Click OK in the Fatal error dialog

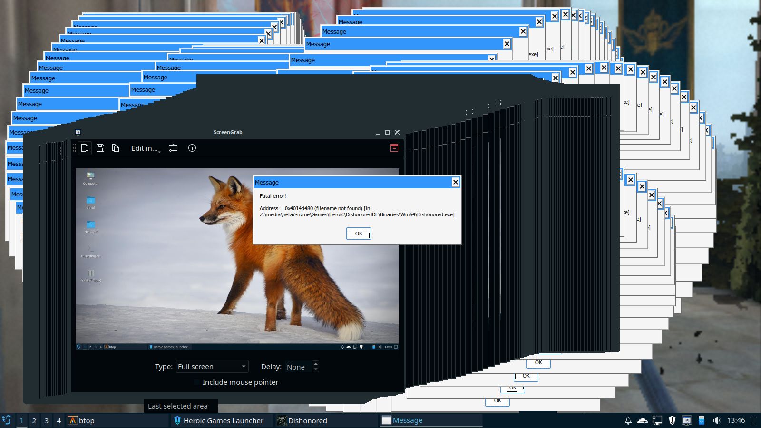[x=359, y=233]
